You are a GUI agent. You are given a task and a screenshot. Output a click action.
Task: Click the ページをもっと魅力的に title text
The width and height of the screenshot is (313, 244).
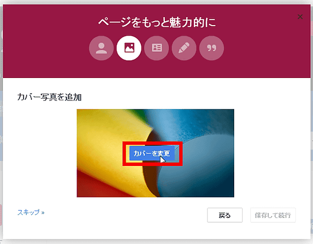coord(156,22)
